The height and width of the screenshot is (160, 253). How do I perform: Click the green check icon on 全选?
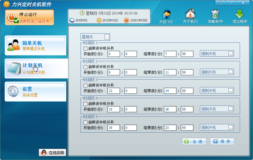tap(187, 141)
